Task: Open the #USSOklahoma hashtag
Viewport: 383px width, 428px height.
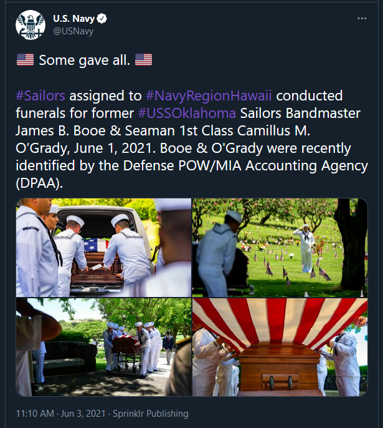Action: click(187, 114)
